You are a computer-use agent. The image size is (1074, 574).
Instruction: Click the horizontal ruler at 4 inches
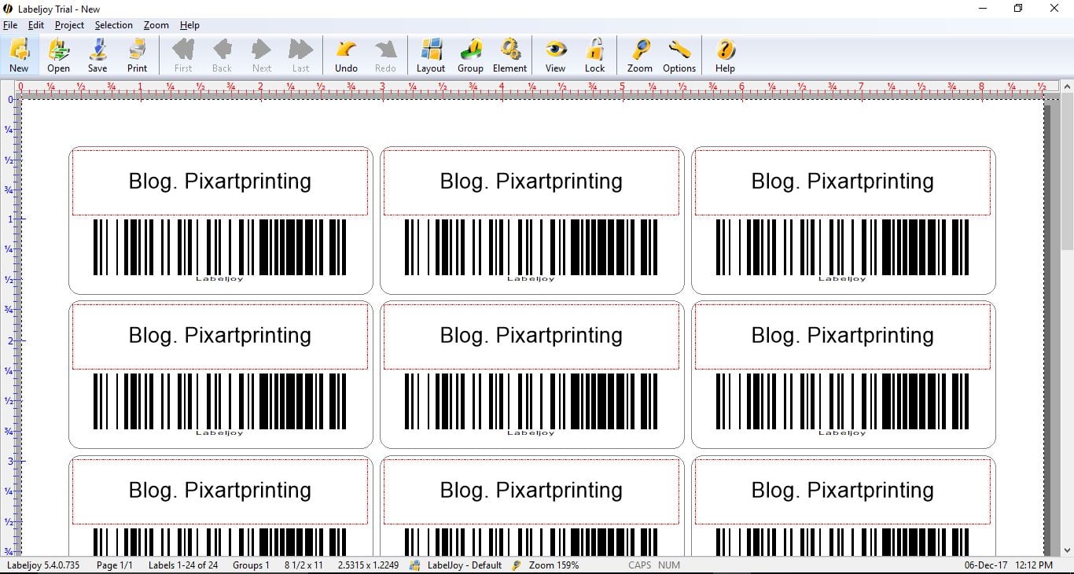pyautogui.click(x=502, y=89)
